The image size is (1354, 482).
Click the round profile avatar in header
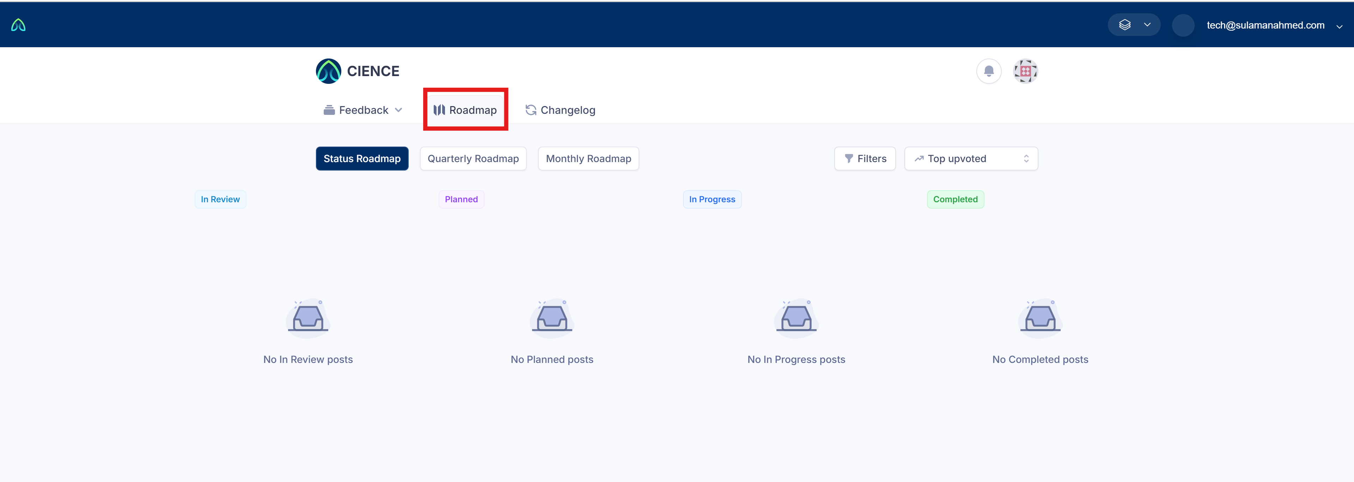(1183, 25)
